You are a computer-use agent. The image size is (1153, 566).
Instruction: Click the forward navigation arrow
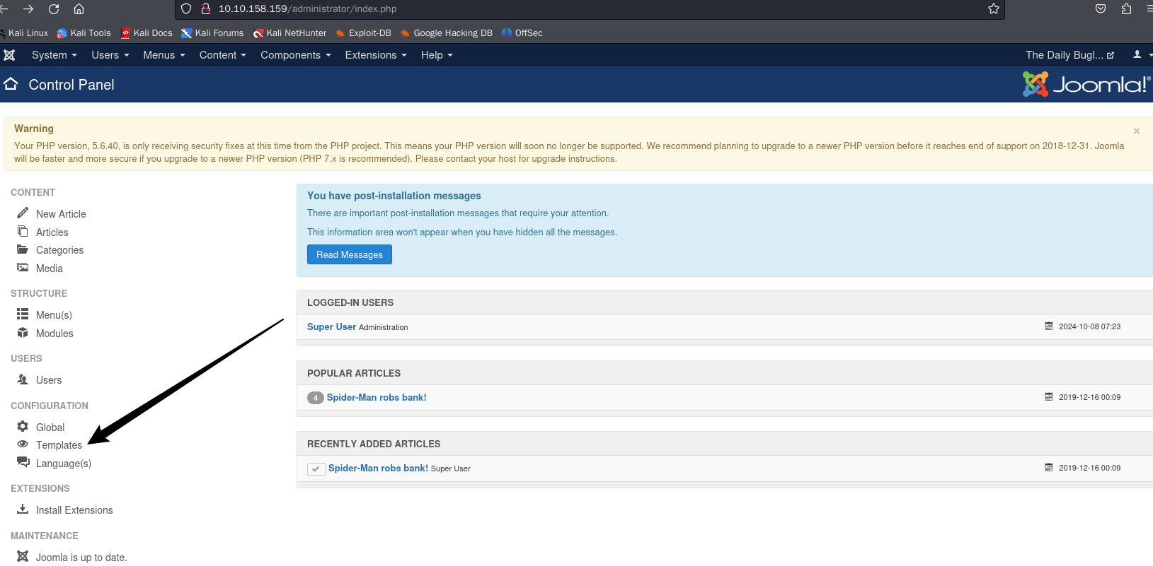[x=28, y=9]
